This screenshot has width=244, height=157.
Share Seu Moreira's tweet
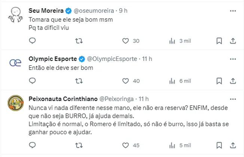coord(232,41)
